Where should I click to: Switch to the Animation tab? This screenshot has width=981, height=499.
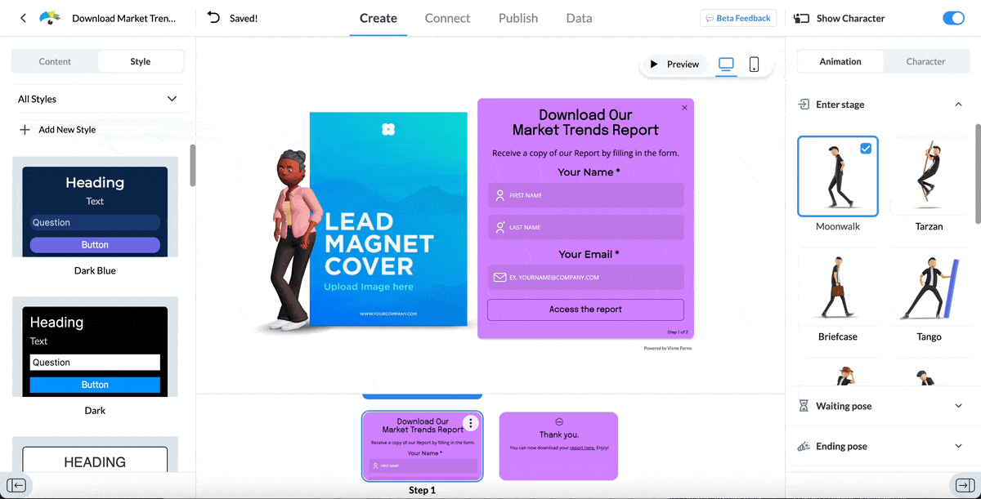(x=840, y=60)
